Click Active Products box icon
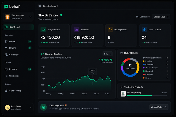 click(144, 30)
